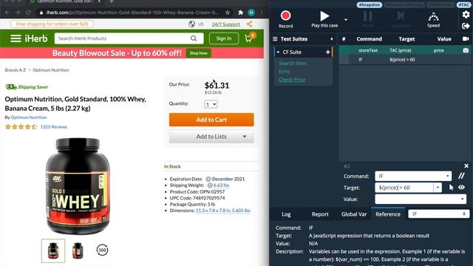
Task: Switch to the Reference tab
Action: click(x=388, y=214)
